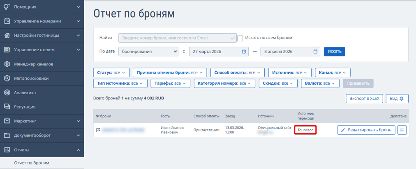The image size is (416, 169).
Task: Click the flag icon beside booking number
Action: (x=98, y=130)
